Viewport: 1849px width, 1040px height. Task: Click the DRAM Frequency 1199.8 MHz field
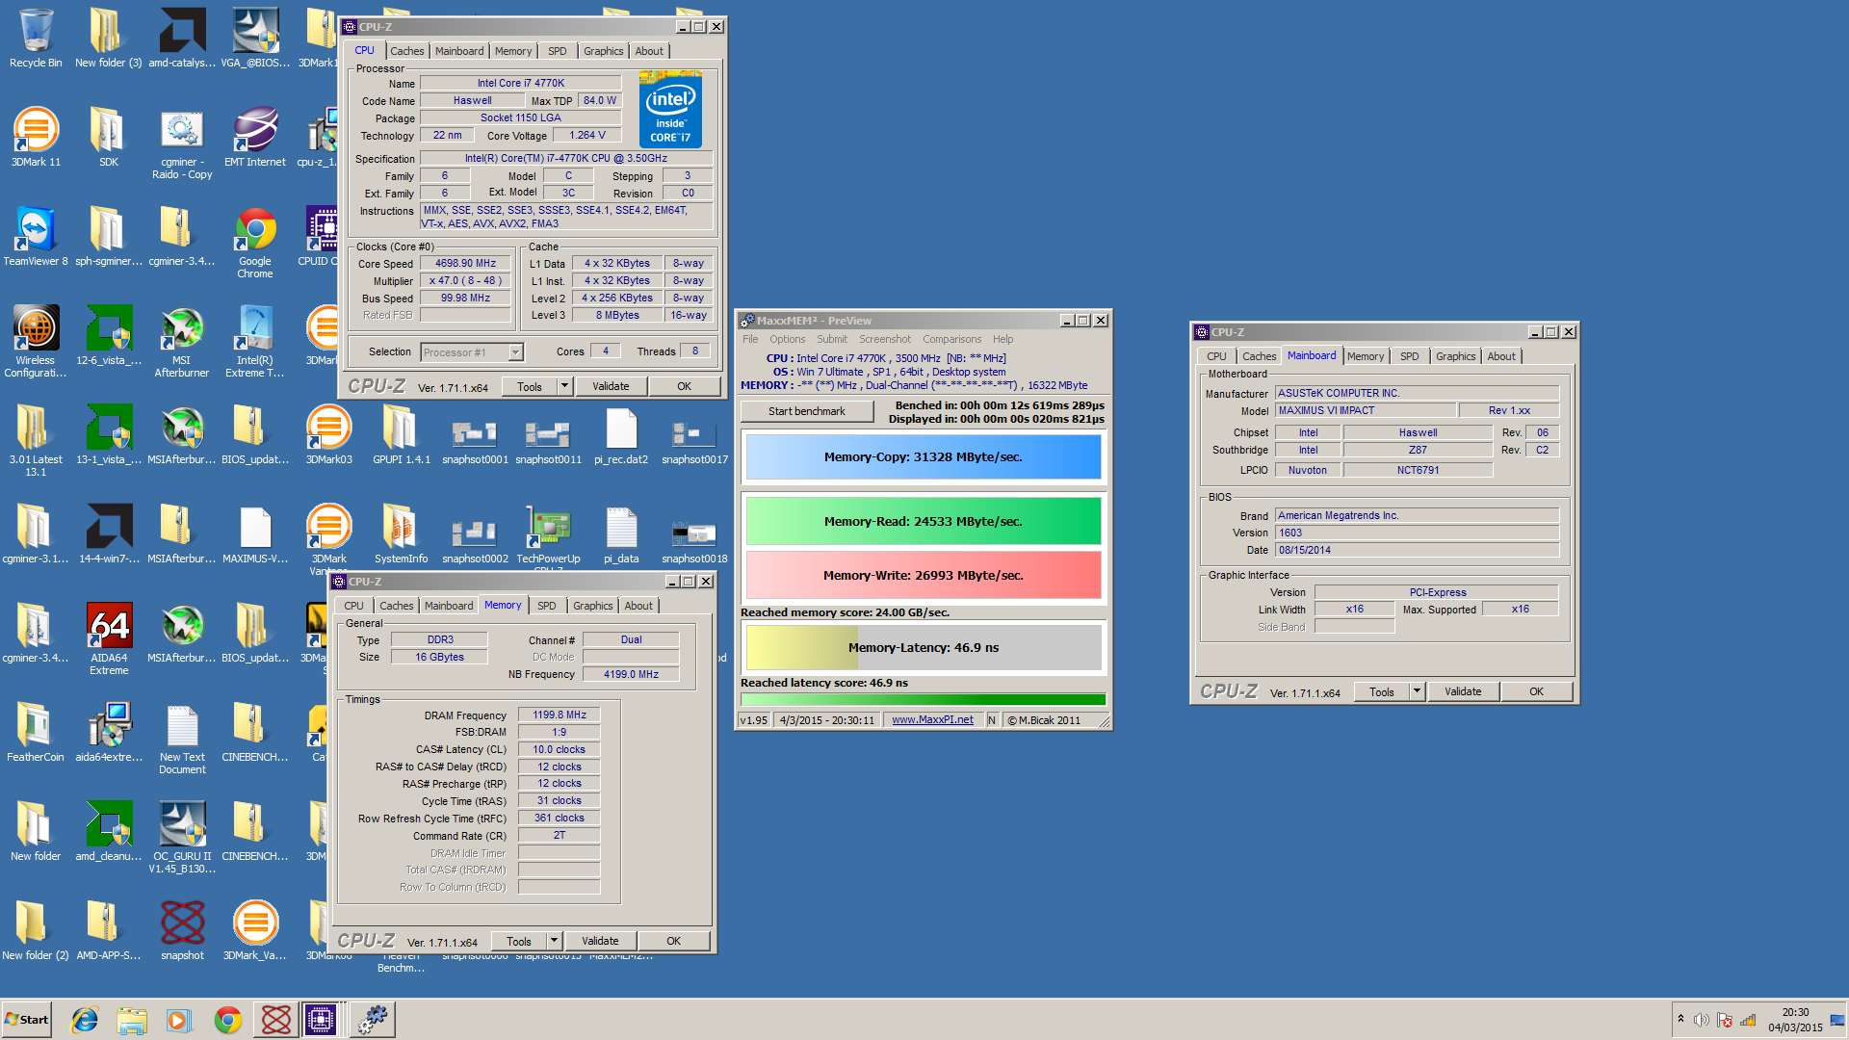pyautogui.click(x=560, y=715)
